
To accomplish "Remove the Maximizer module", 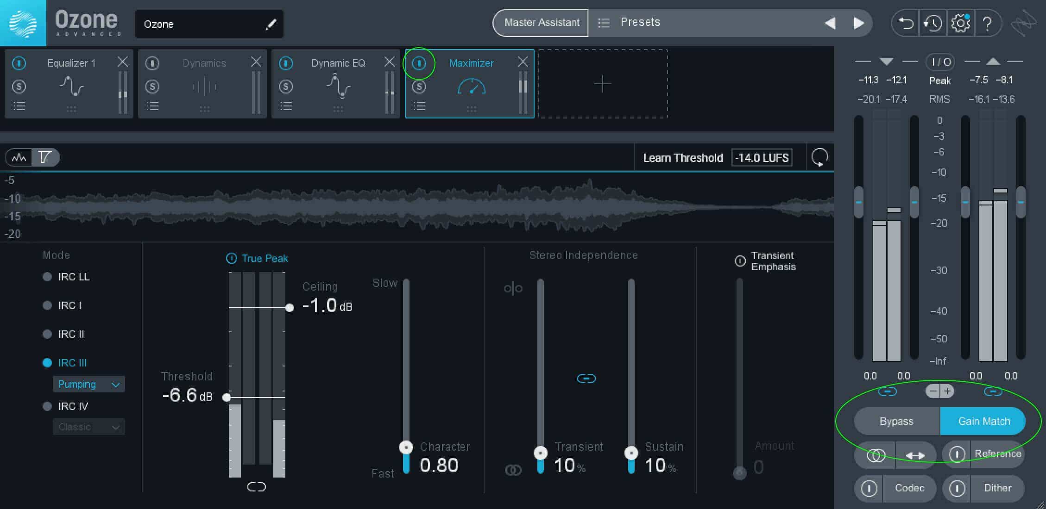I will 523,62.
